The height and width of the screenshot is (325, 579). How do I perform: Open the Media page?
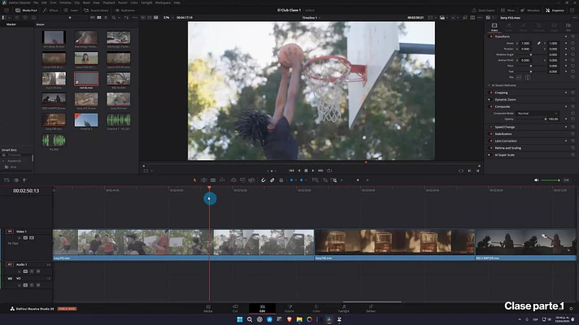coord(208,309)
